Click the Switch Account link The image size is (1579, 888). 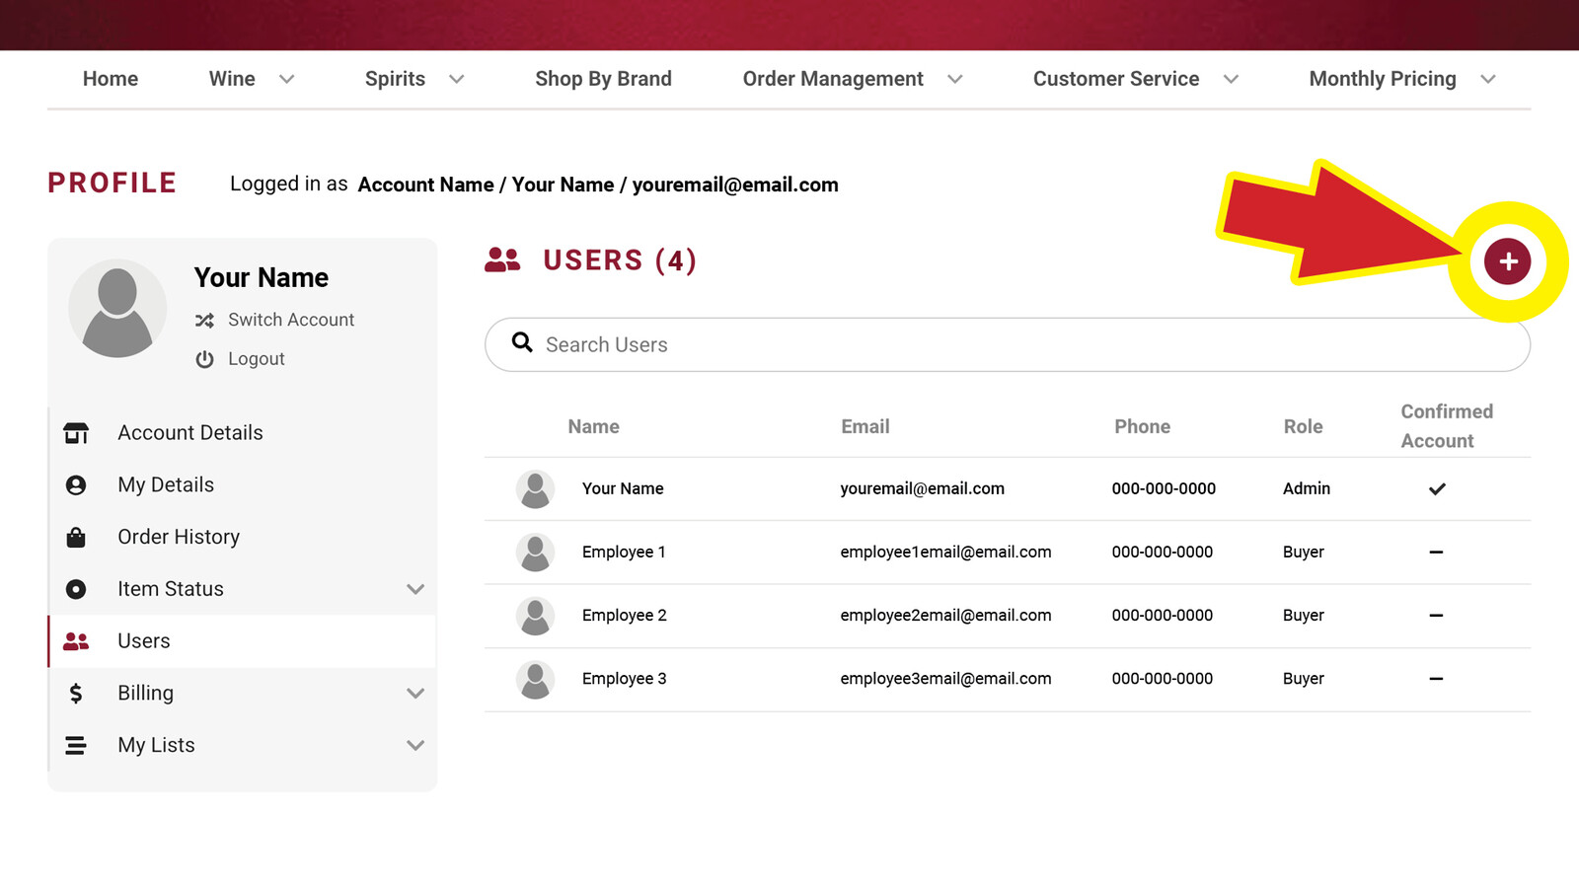click(291, 320)
